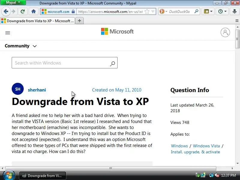Click the horizontal scrollbar left arrow
This screenshot has height=180, width=240.
point(2,168)
